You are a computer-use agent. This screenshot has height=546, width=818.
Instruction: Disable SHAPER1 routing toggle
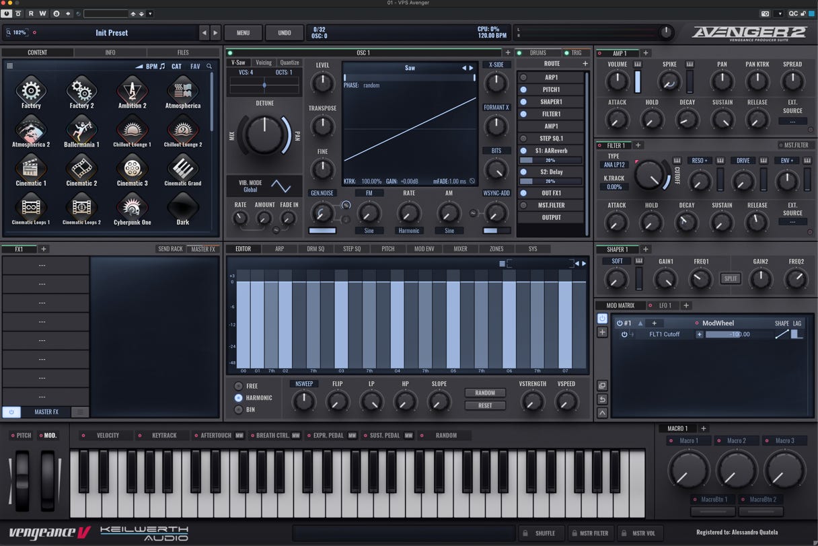point(523,102)
